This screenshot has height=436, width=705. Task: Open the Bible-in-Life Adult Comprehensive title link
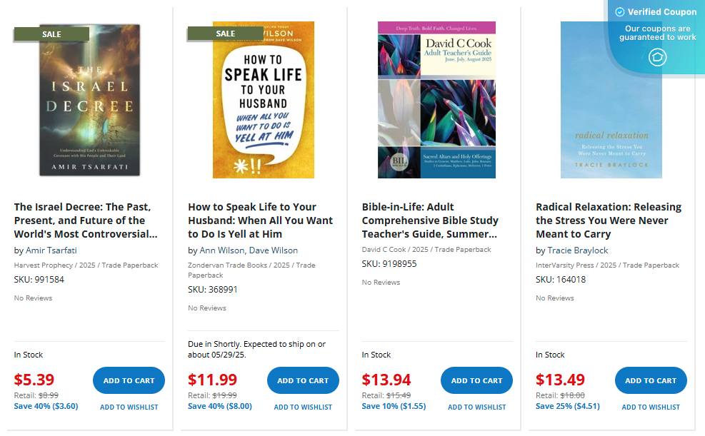click(x=430, y=220)
